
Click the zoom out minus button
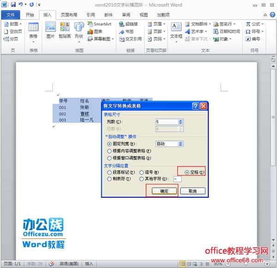[228, 264]
